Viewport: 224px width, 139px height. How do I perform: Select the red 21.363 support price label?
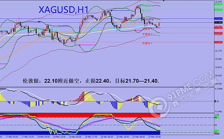[218, 42]
